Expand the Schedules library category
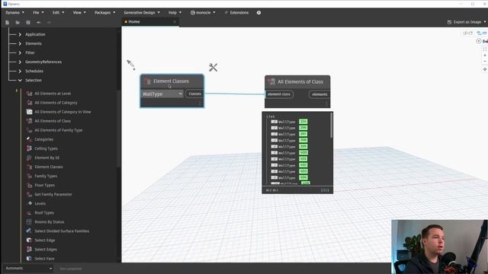This screenshot has height=274, width=488. (x=20, y=71)
